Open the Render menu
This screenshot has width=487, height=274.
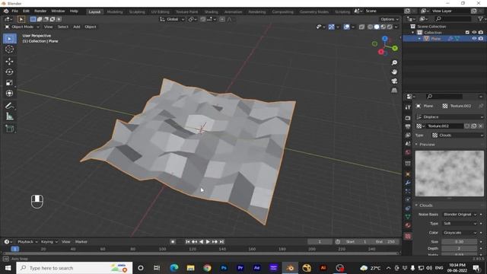(x=40, y=11)
